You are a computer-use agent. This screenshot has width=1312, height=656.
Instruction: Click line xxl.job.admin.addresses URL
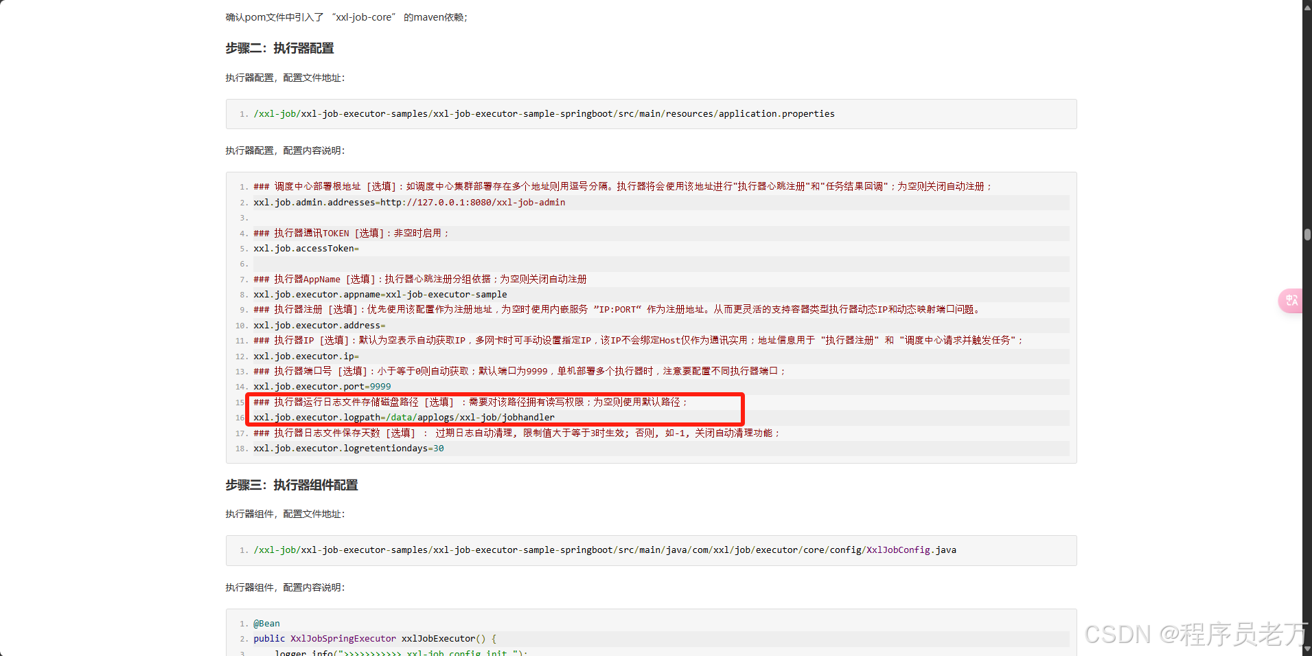(x=409, y=203)
